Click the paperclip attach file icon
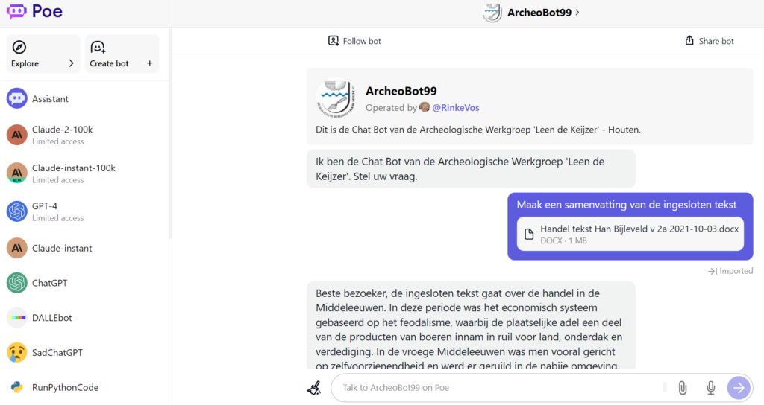 pos(682,387)
